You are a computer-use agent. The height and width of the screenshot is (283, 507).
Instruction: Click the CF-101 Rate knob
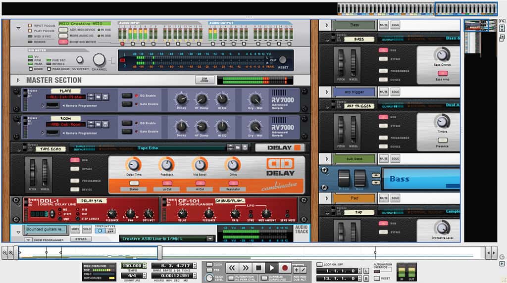235,214
